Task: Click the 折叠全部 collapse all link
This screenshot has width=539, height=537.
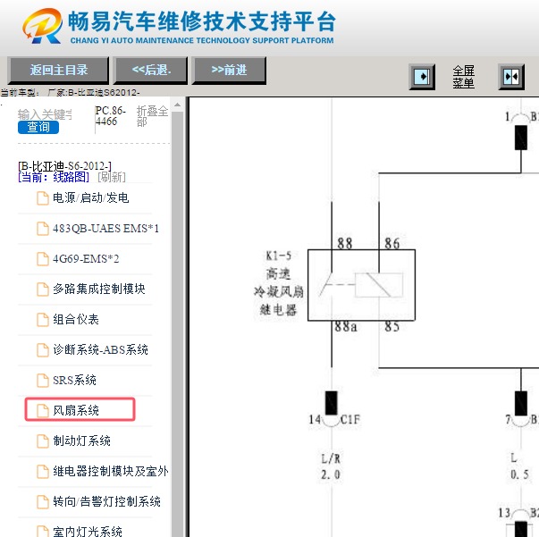Action: coord(152,116)
